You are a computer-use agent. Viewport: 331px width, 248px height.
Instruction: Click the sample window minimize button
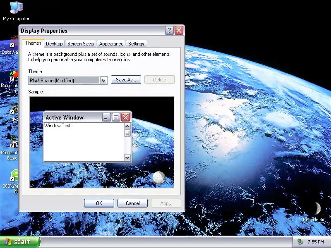(106, 117)
